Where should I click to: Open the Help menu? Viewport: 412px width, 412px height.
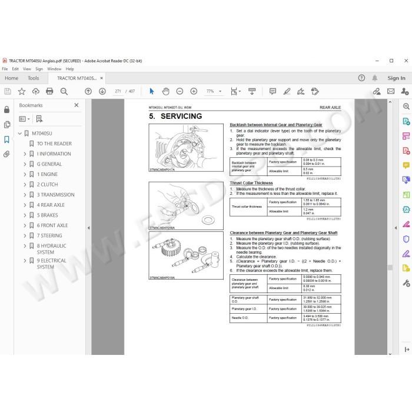coord(69,69)
